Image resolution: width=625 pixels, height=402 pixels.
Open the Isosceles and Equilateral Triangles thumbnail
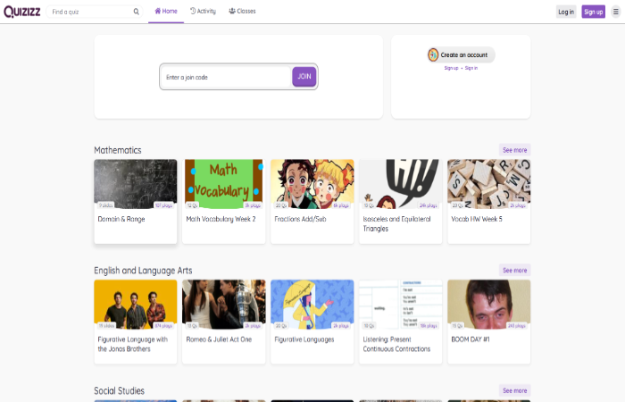click(x=401, y=184)
